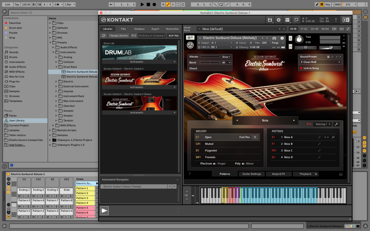Viewport: 370px width, 231px height.
Task: Click instrument wrench edit button
Action: (190, 38)
